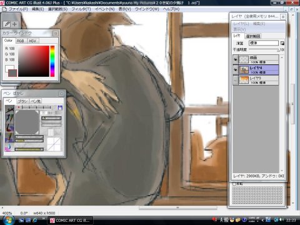This screenshot has height=225, width=300.
Task: Click the 400% zoom value in status bar
Action: [x=7, y=213]
